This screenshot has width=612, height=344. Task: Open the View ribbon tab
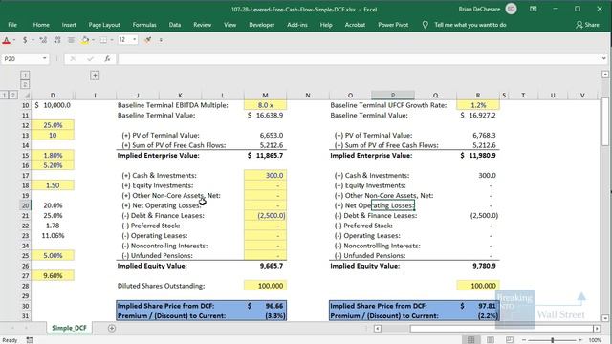point(229,25)
